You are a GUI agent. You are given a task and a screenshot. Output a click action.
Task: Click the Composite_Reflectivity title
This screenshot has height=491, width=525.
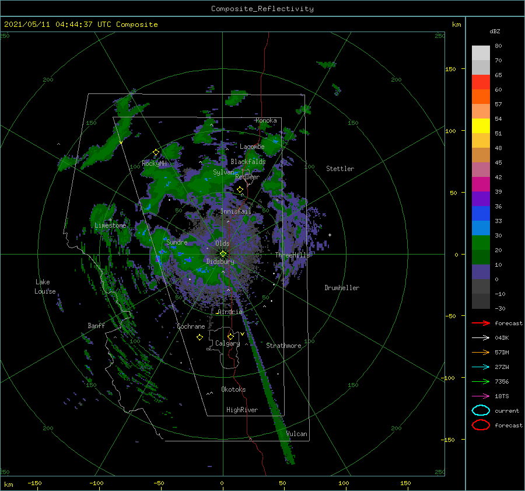(262, 9)
